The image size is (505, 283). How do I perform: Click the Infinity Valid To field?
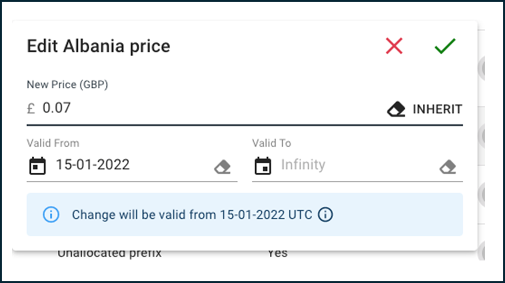click(x=357, y=165)
